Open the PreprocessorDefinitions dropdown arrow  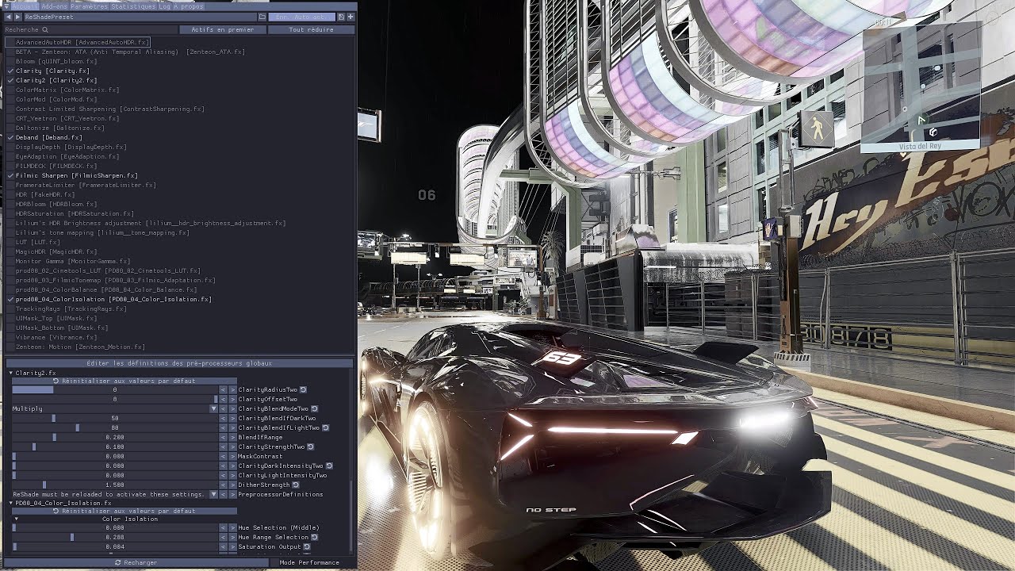coord(213,495)
